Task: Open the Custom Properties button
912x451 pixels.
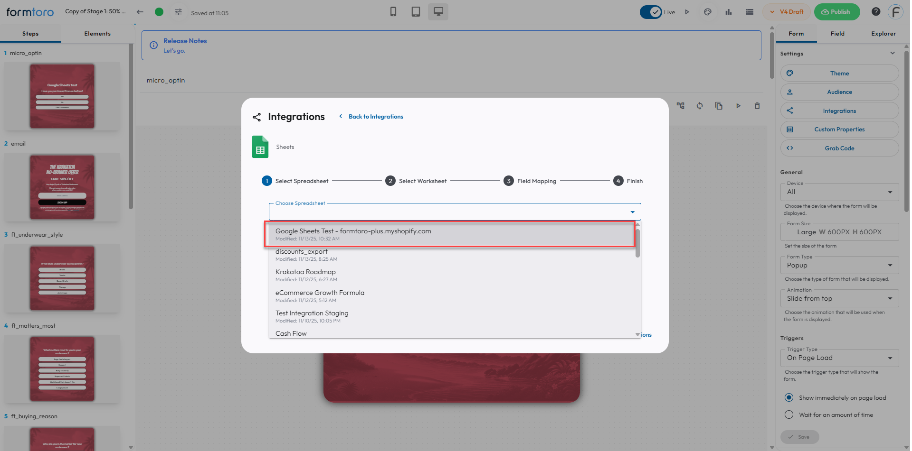Action: point(839,129)
